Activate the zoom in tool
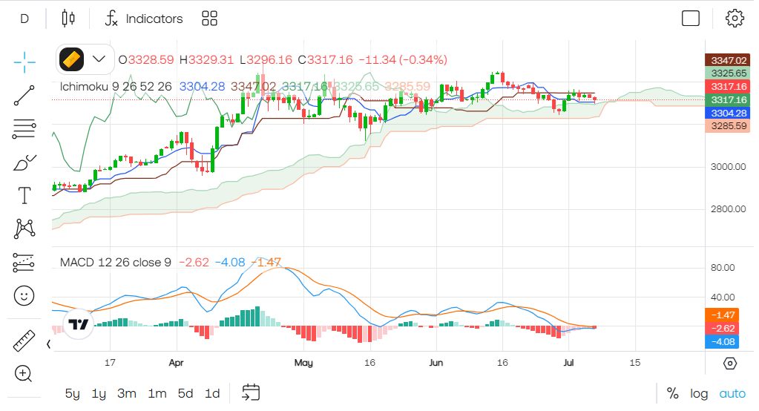 tap(23, 374)
